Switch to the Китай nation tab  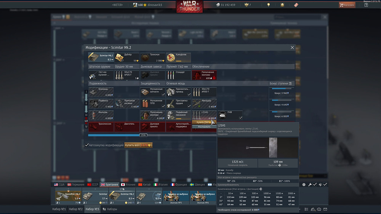pos(144,185)
